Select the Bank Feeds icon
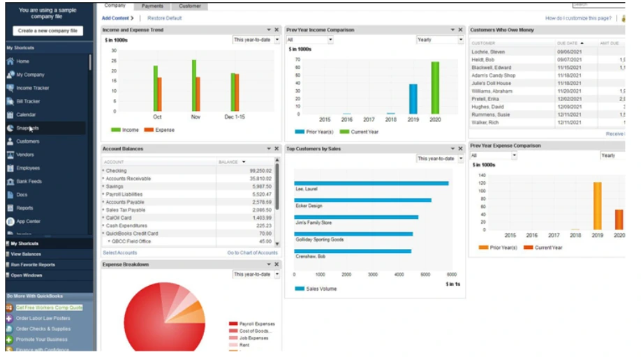Image resolution: width=641 pixels, height=357 pixels. [x=10, y=181]
